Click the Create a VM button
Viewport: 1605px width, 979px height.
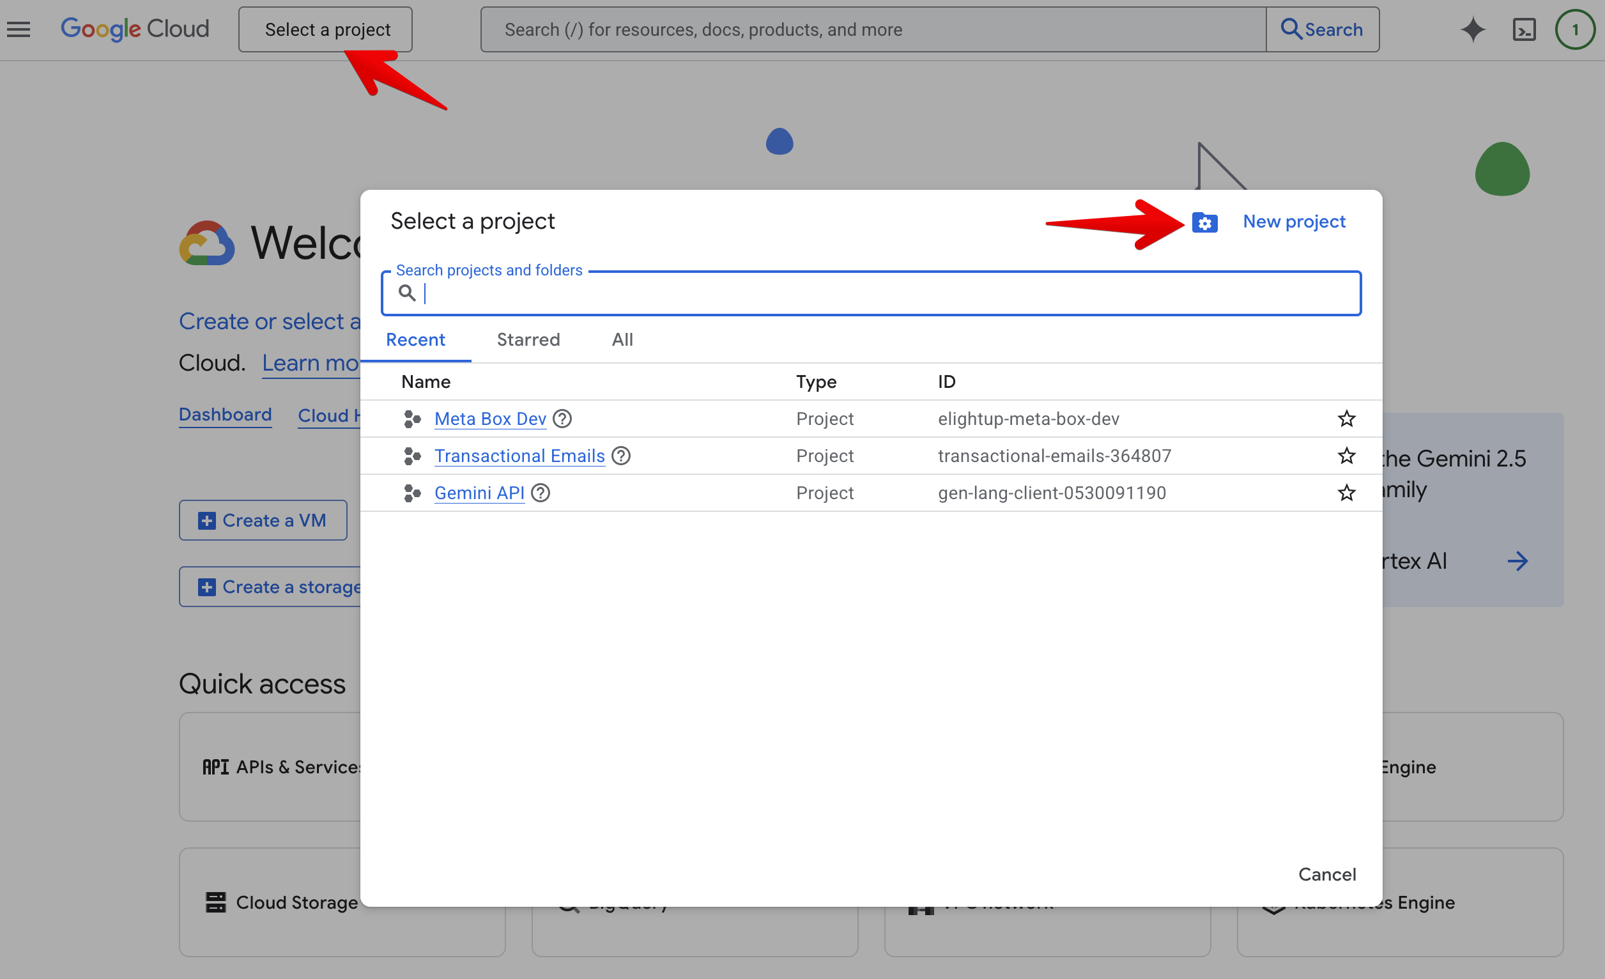pos(263,520)
